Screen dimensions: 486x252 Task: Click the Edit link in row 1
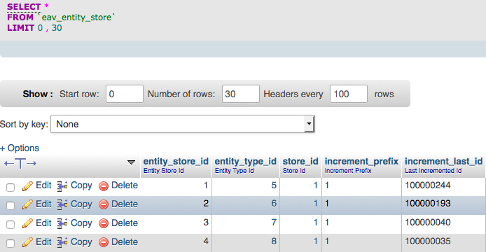43,185
